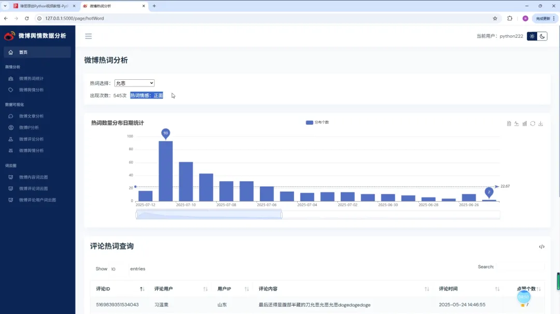560x314 pixels.
Task: Switch chart to line type
Action: [516, 123]
